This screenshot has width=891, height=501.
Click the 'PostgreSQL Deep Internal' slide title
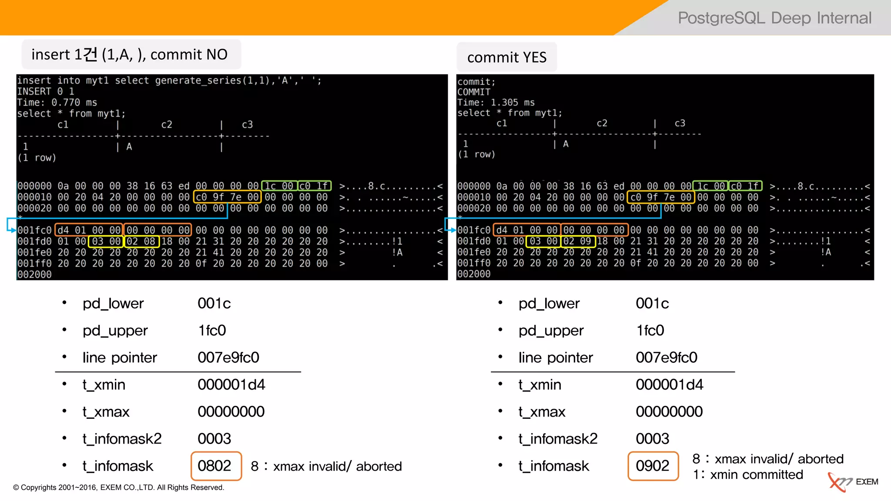click(x=774, y=18)
